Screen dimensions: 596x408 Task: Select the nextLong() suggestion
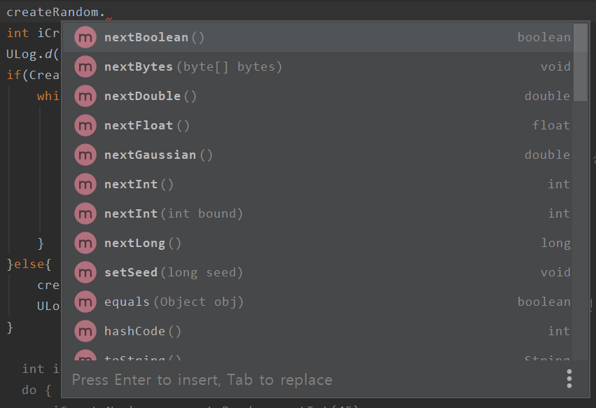point(143,243)
